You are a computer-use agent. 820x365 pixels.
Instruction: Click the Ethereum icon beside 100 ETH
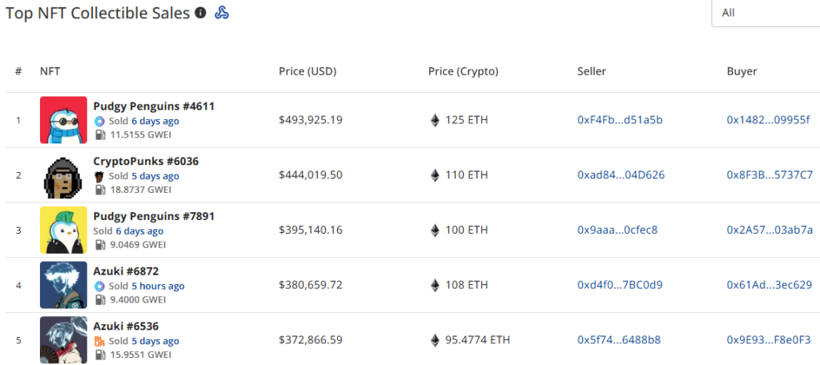point(435,230)
